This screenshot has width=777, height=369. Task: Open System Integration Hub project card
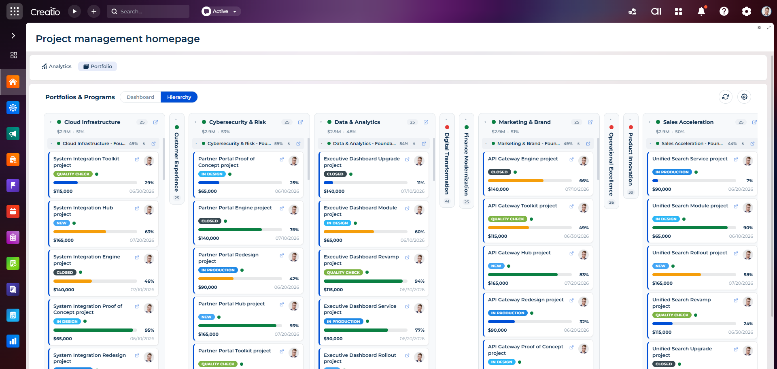103,224
